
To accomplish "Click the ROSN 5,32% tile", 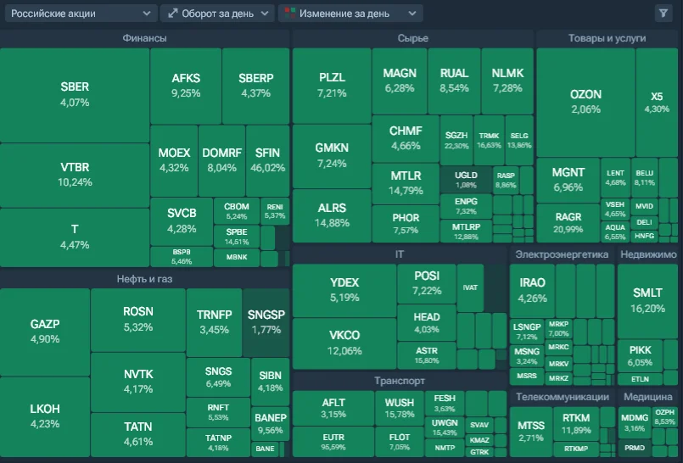I will [x=138, y=320].
